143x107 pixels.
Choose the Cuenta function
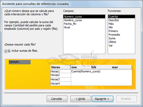pos(121,17)
